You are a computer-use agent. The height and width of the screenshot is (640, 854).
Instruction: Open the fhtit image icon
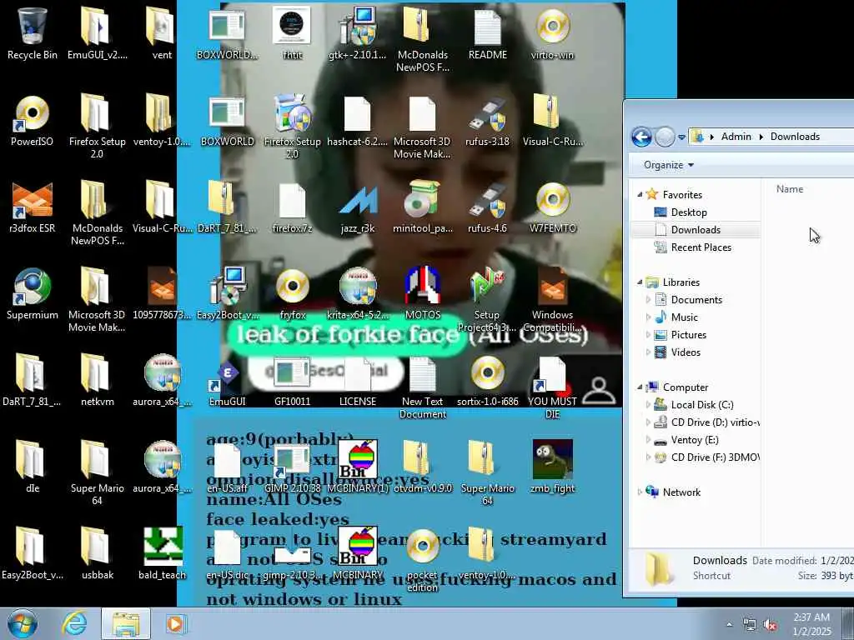pyautogui.click(x=292, y=32)
